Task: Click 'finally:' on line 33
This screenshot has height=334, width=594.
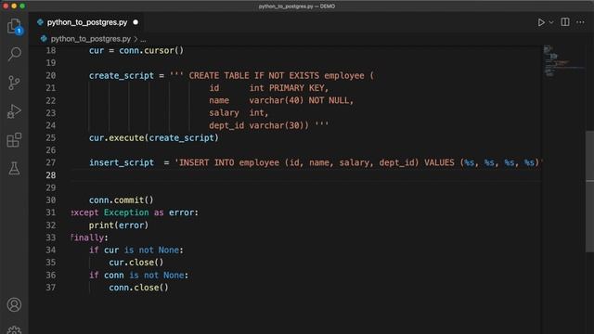Action: 89,238
